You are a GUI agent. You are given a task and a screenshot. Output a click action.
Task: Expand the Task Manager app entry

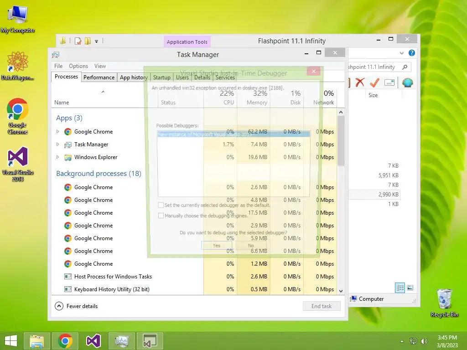[x=58, y=144]
